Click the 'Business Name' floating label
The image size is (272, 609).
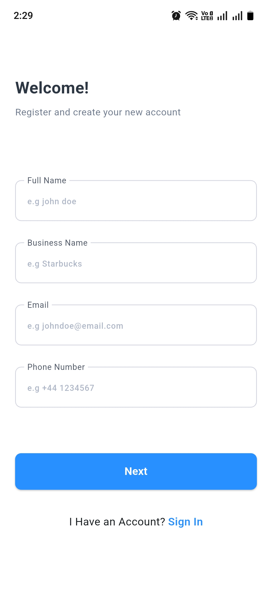[x=57, y=243]
